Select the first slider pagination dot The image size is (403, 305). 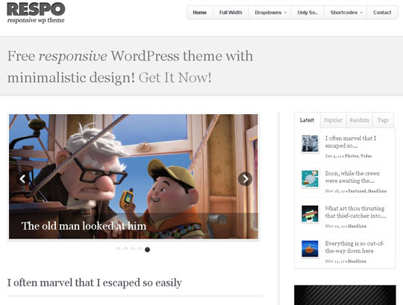118,249
